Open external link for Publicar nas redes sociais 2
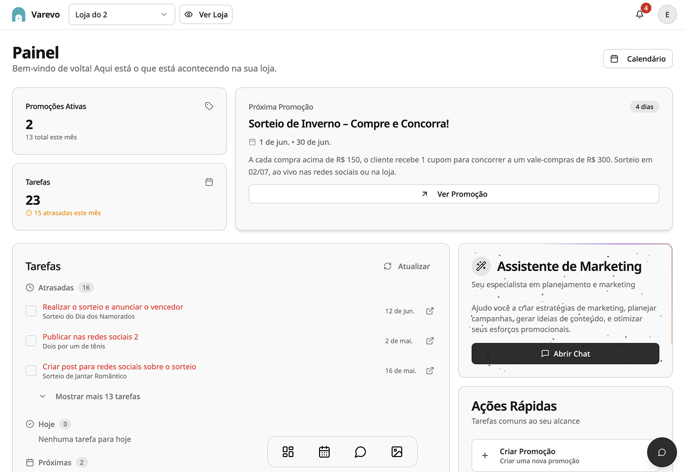Viewport: 685px width, 472px height. click(x=430, y=341)
